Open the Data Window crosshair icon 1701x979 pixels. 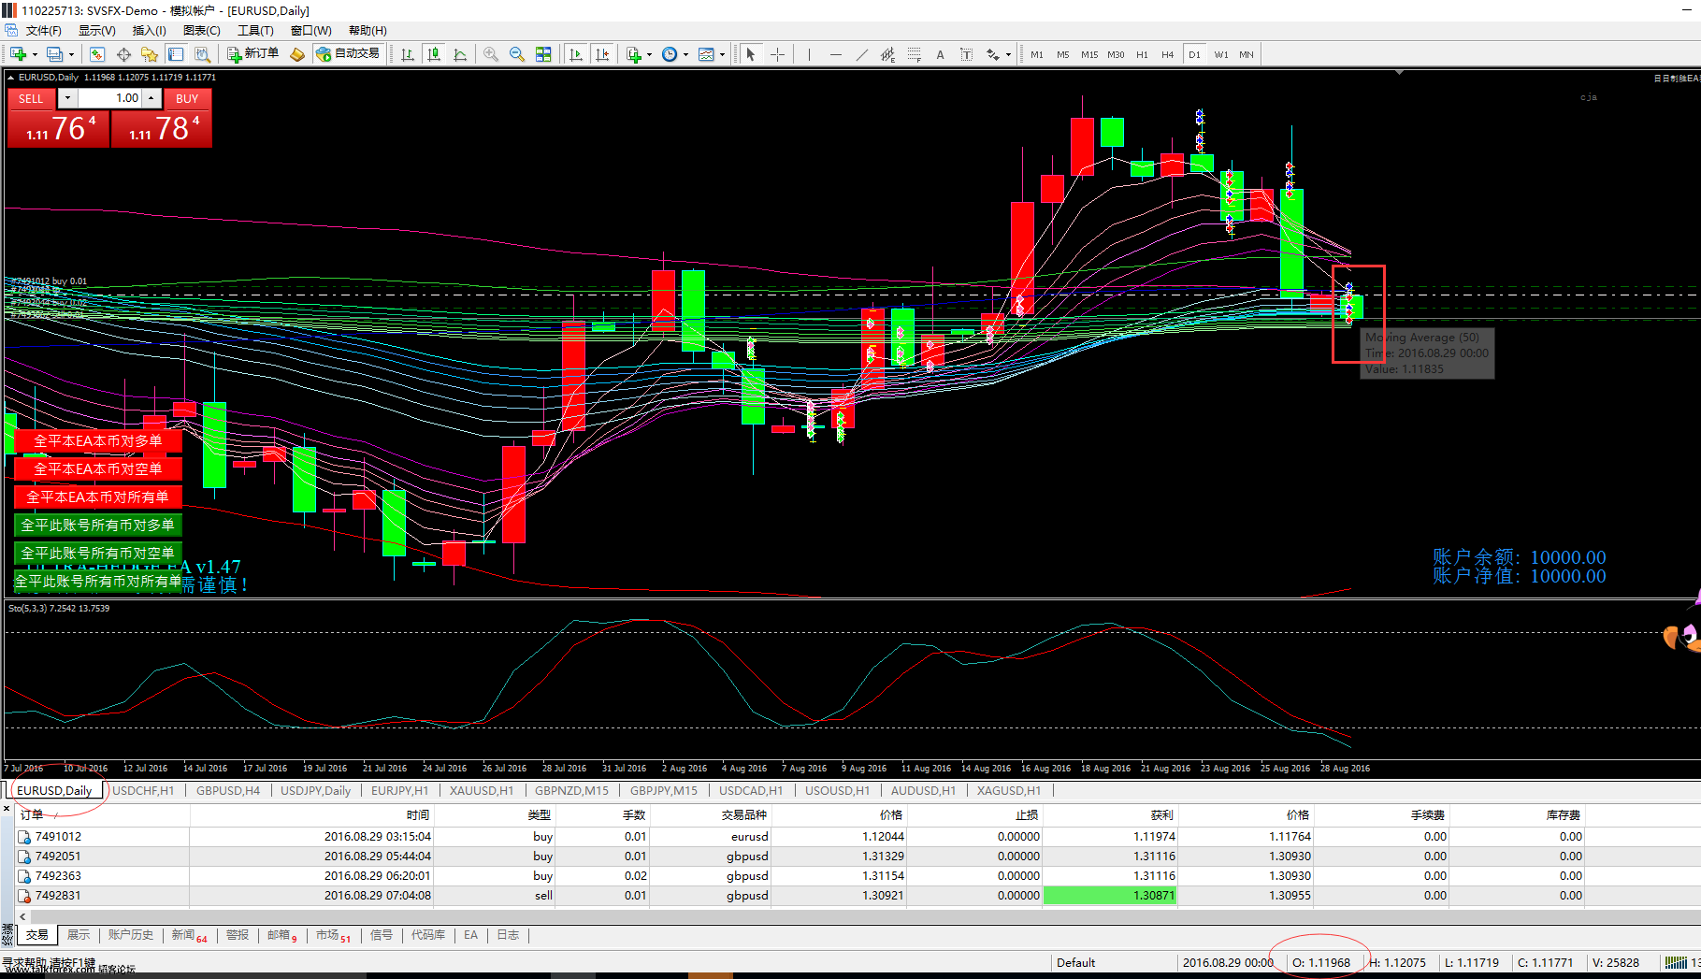(x=123, y=54)
